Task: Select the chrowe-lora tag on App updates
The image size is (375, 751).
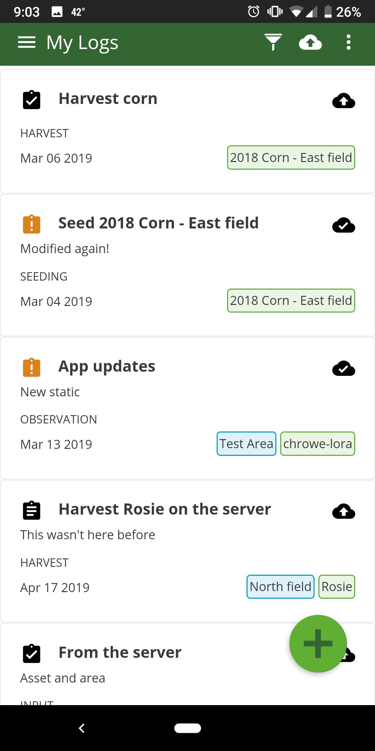Action: pos(317,444)
